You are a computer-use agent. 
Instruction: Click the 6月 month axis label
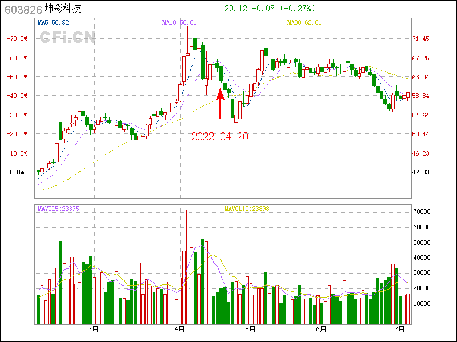tap(321, 329)
